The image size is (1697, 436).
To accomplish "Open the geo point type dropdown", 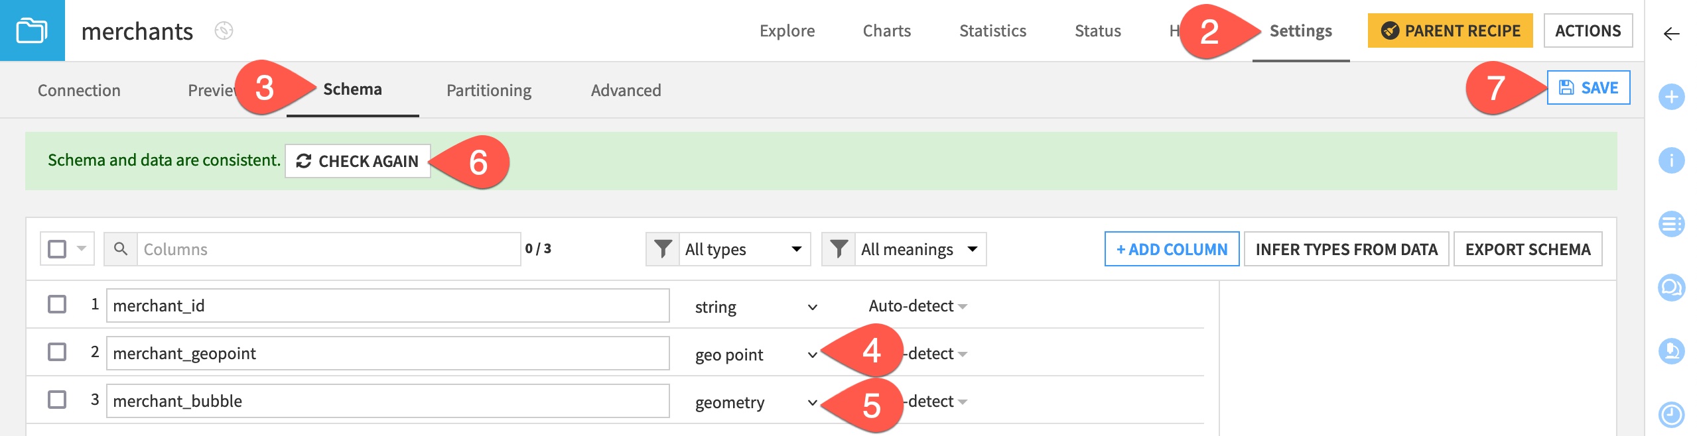I will point(756,354).
